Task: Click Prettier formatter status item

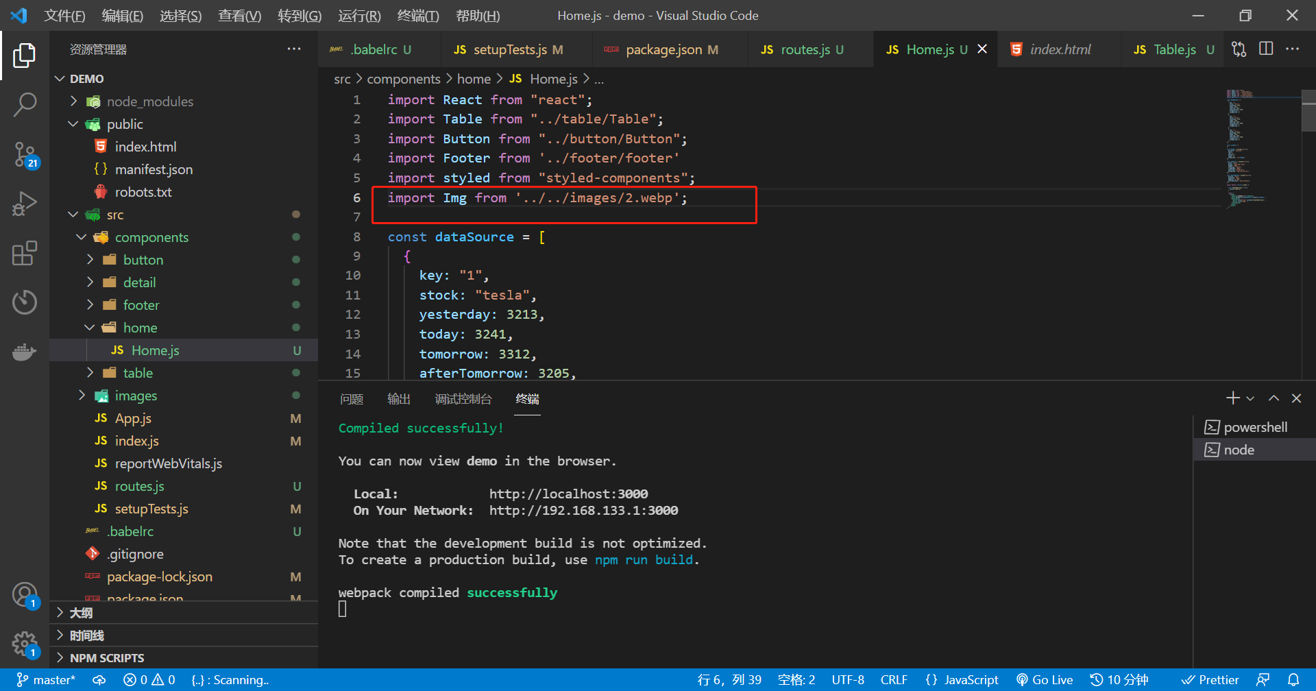Action: click(1210, 680)
